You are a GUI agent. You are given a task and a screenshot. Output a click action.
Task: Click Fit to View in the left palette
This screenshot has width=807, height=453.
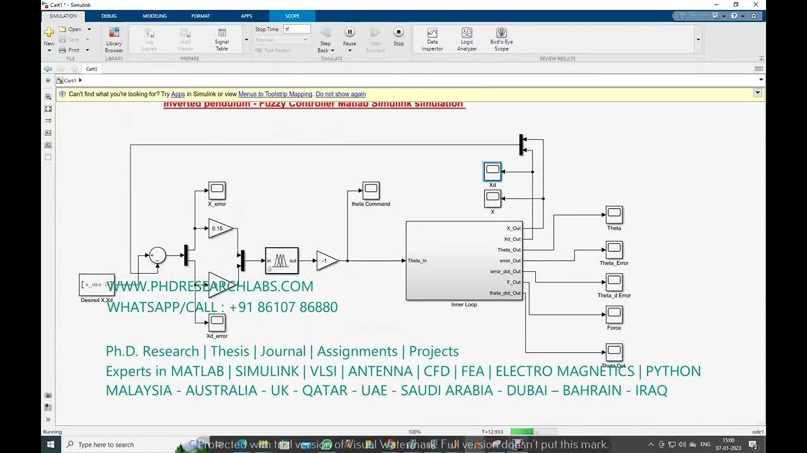(48, 109)
